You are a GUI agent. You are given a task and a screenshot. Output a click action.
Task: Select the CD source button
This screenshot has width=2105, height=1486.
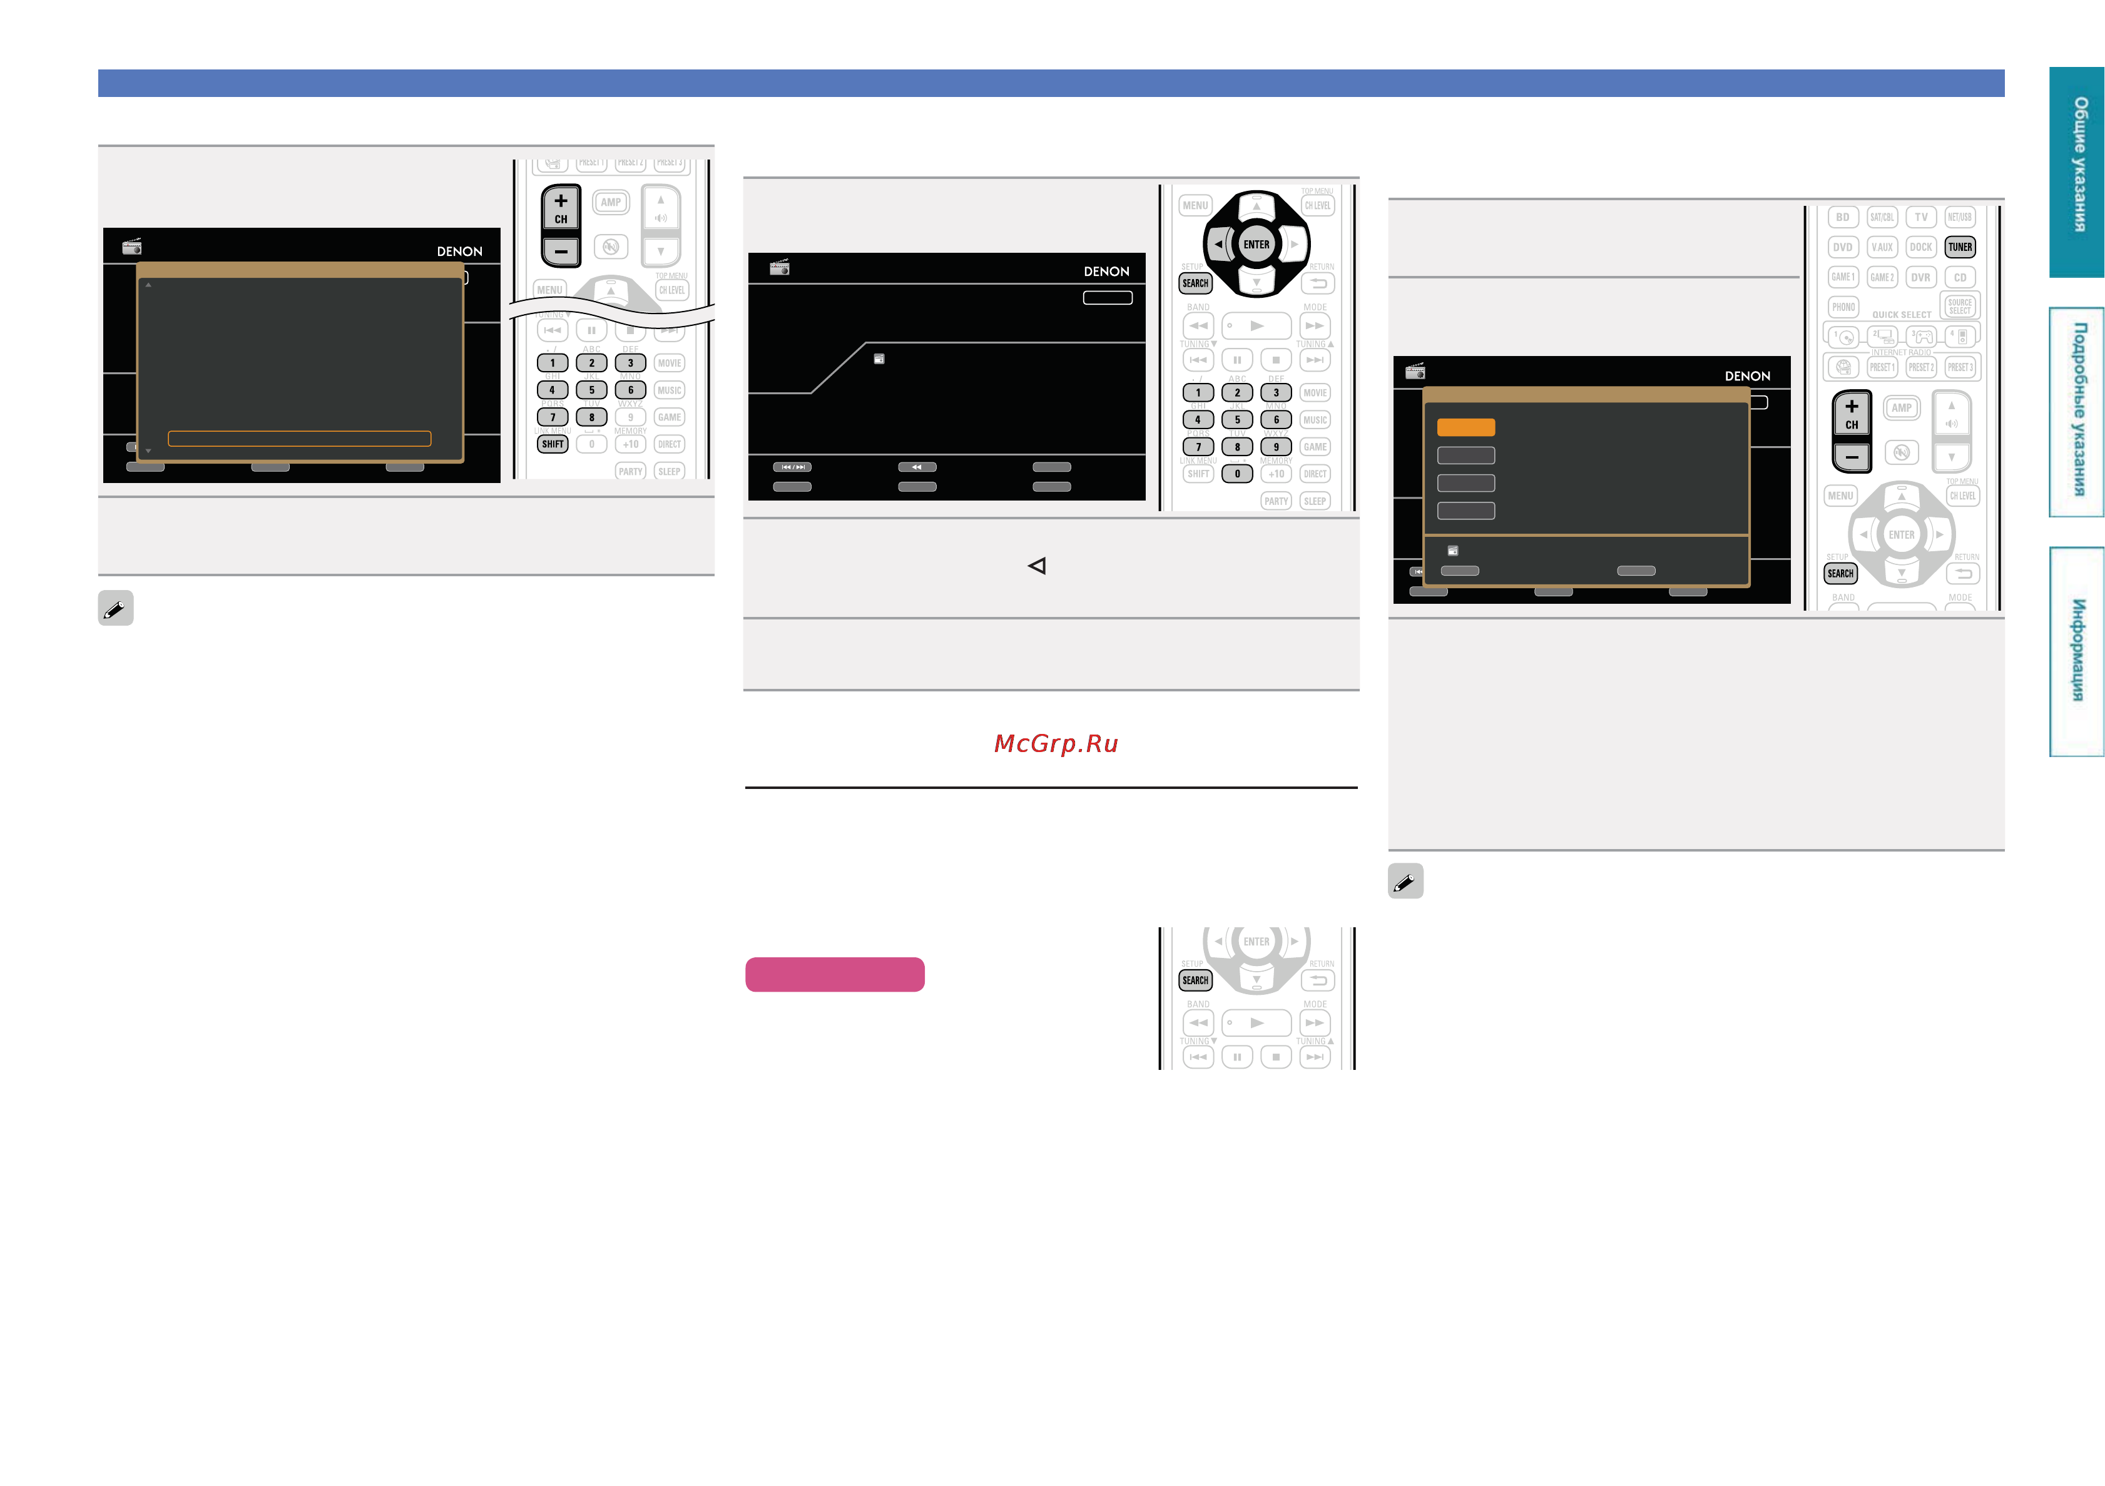click(1959, 278)
